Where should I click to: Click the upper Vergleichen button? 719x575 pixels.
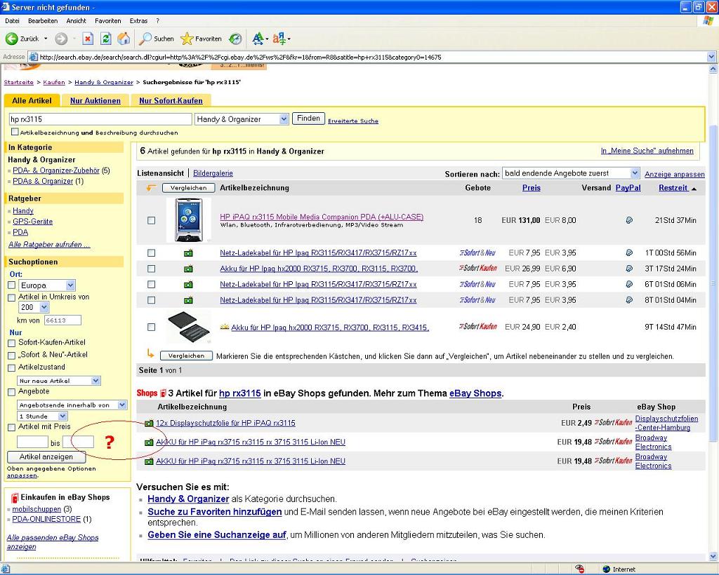coord(188,188)
